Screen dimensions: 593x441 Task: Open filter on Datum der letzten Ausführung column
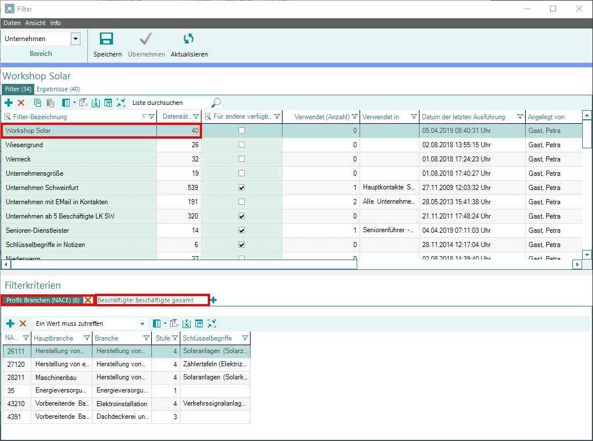click(520, 117)
